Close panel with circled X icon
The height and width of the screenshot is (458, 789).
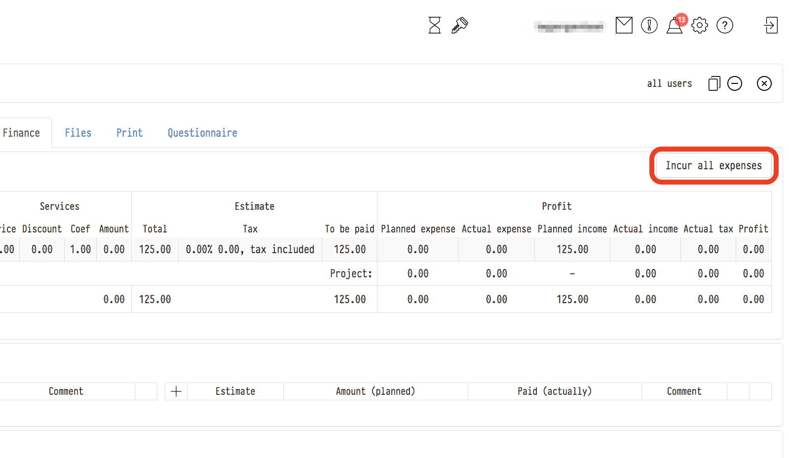point(764,84)
